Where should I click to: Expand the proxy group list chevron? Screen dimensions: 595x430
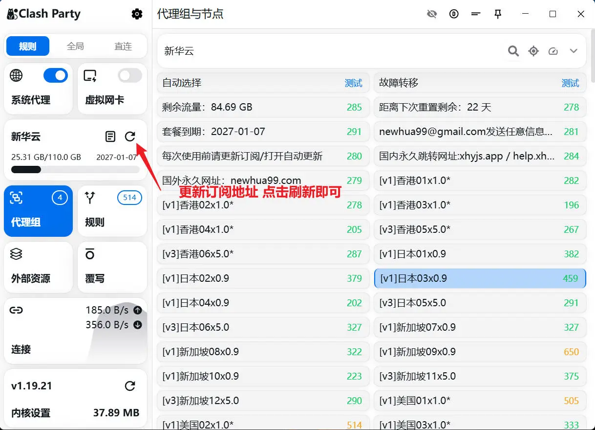pyautogui.click(x=573, y=51)
